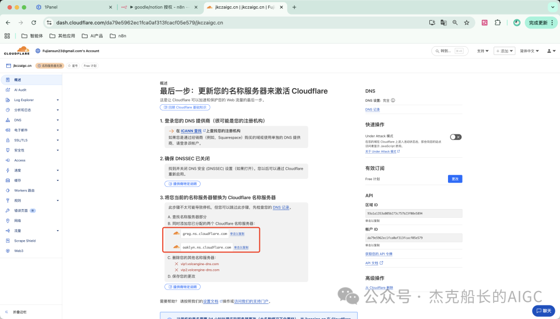This screenshot has height=319, width=560.
Task: Open 设置文档 help link
Action: pyautogui.click(x=211, y=301)
